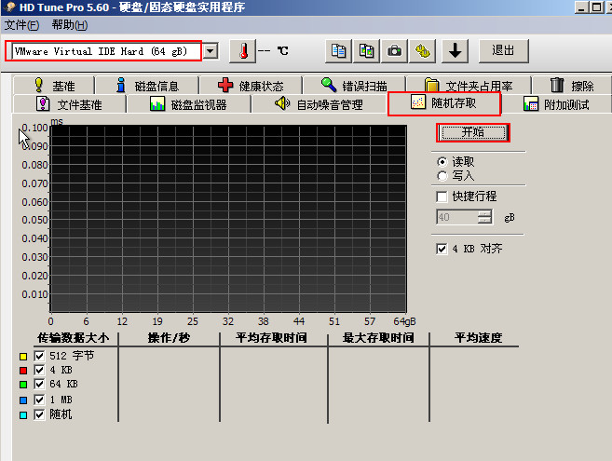Open the 文件(F) menu

(x=21, y=25)
